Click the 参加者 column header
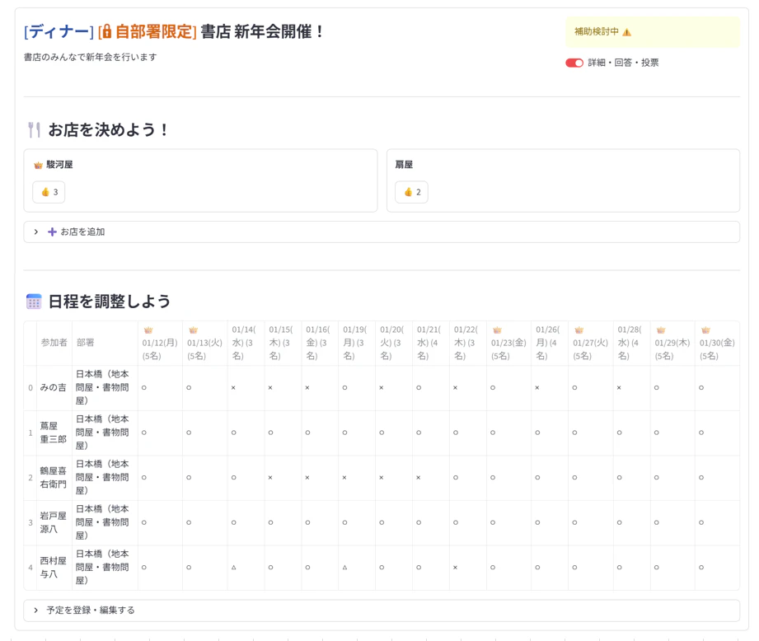 [x=54, y=343]
